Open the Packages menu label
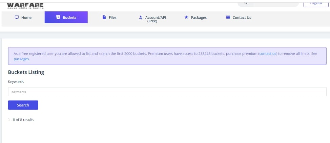 199,18
